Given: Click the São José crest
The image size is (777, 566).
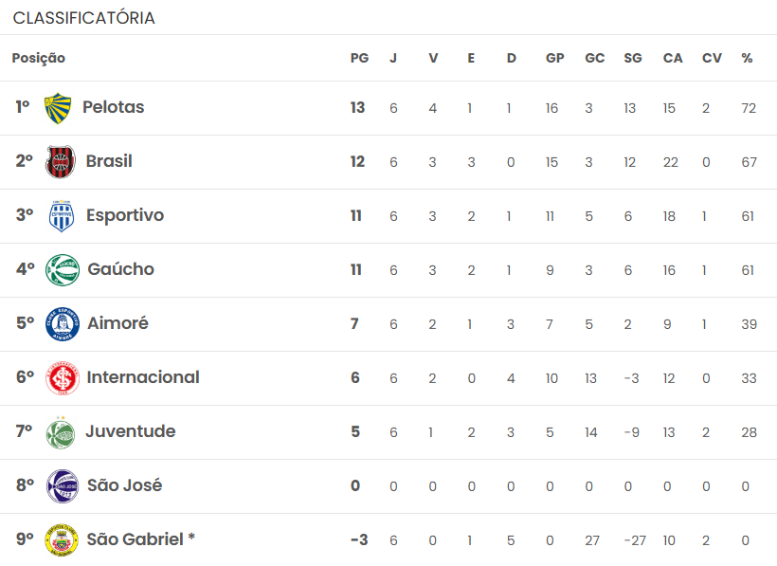Looking at the screenshot, I should click(62, 486).
